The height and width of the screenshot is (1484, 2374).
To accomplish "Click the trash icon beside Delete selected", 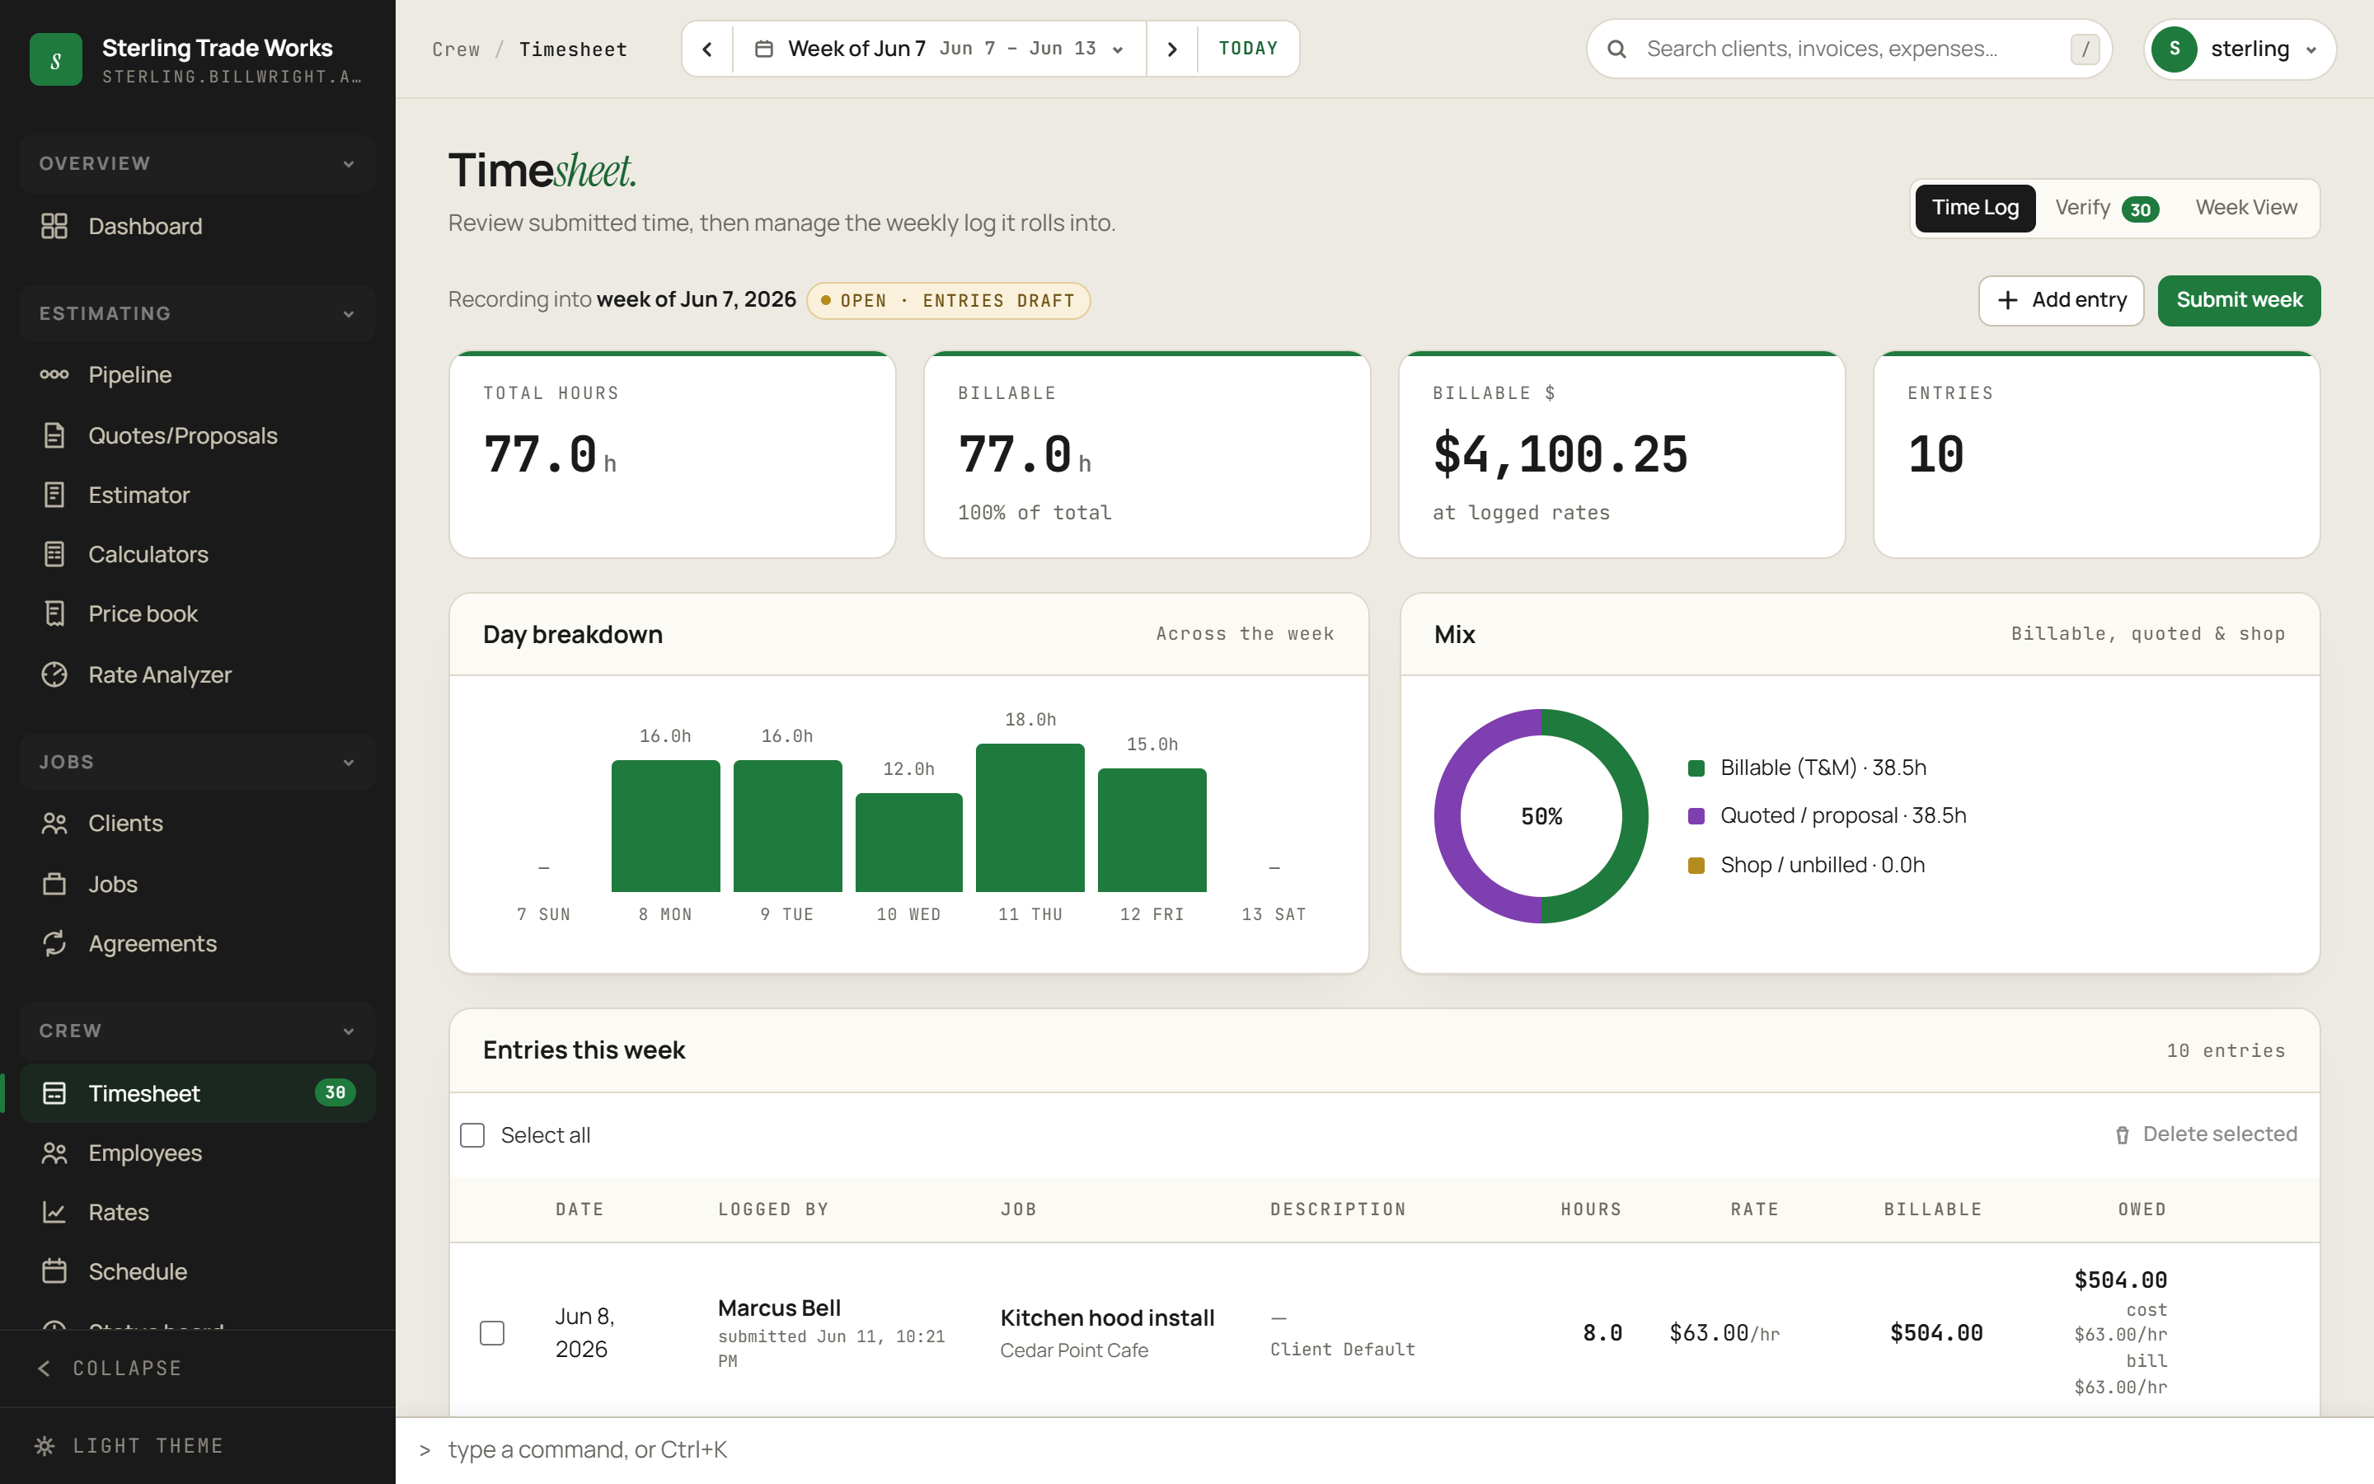I will (x=2122, y=1135).
